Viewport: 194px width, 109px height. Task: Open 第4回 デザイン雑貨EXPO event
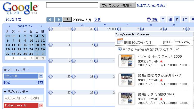point(156,94)
